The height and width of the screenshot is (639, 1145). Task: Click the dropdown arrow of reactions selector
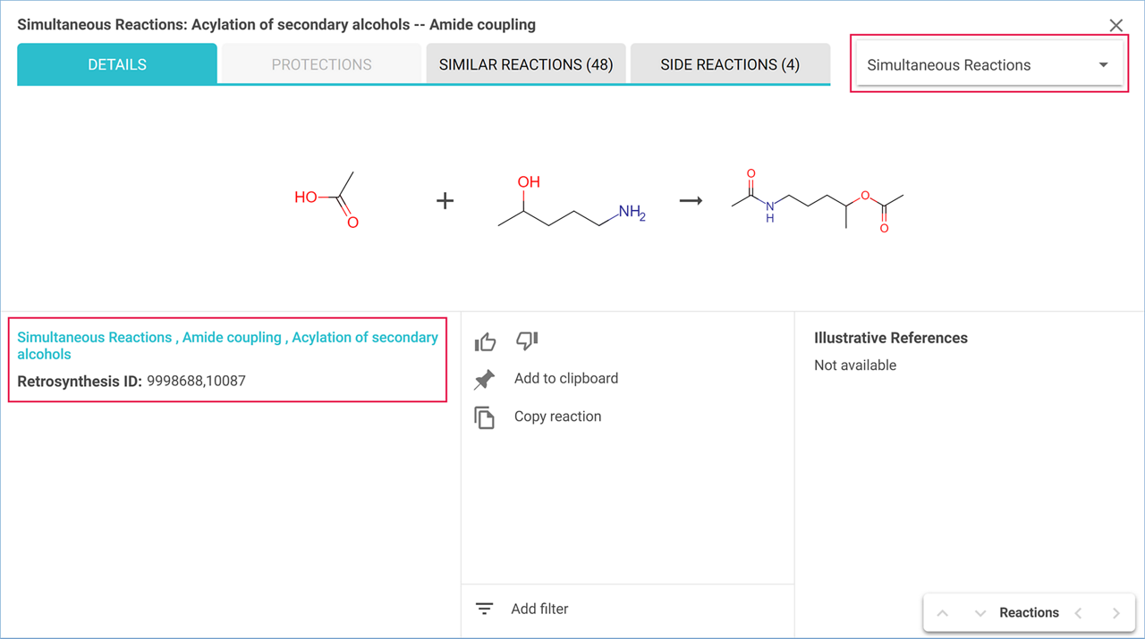(x=1103, y=64)
